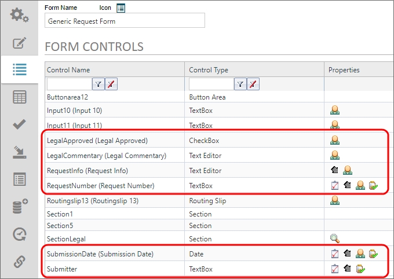
Task: Click the Control Name filter text box
Action: click(x=69, y=85)
